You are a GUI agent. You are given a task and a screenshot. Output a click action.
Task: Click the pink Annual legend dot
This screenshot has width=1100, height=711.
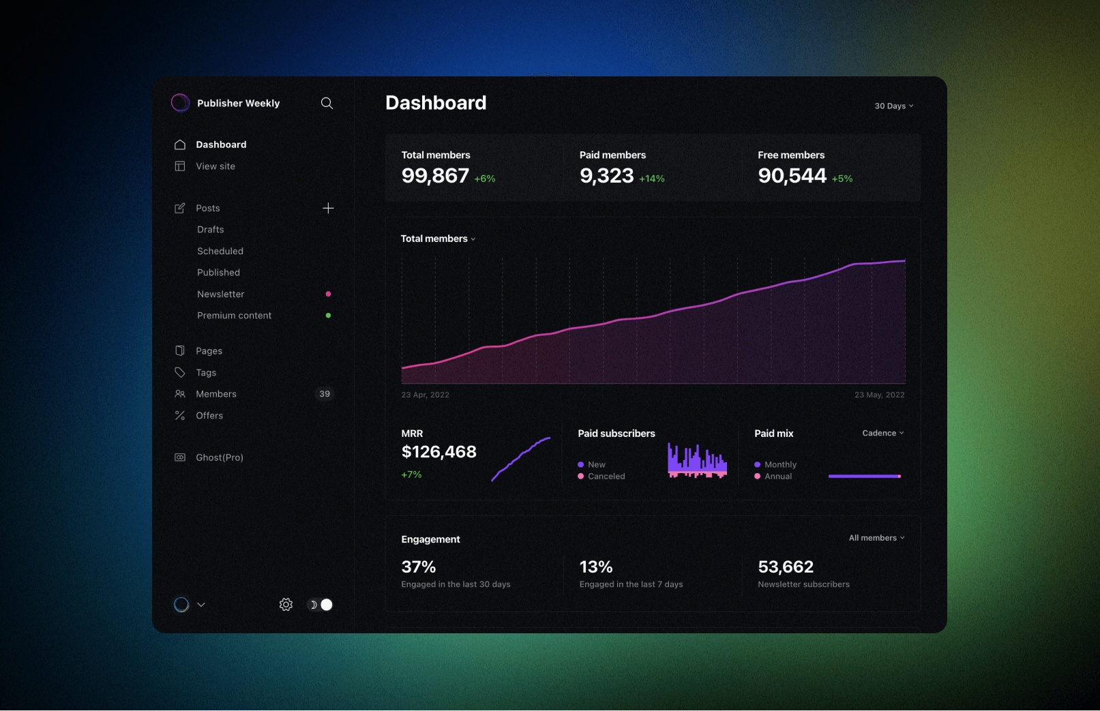point(757,476)
